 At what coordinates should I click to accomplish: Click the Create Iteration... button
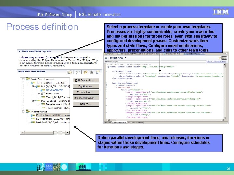pos(86,98)
